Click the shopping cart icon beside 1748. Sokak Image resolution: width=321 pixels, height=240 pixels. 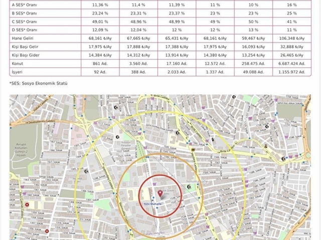tap(287, 137)
